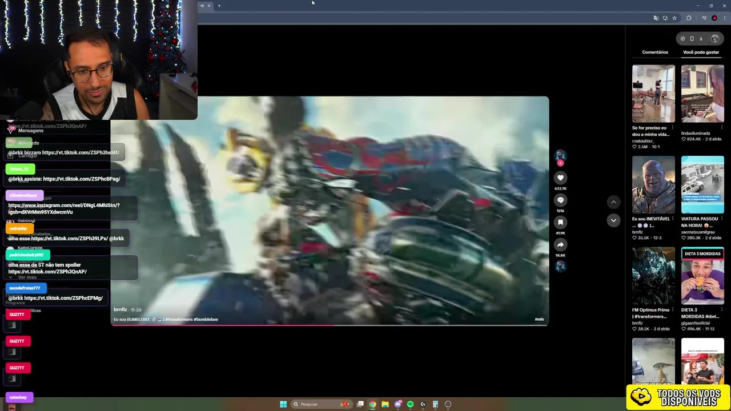Expand the video caption with mais
Screen dimensions: 731x411
pos(539,319)
